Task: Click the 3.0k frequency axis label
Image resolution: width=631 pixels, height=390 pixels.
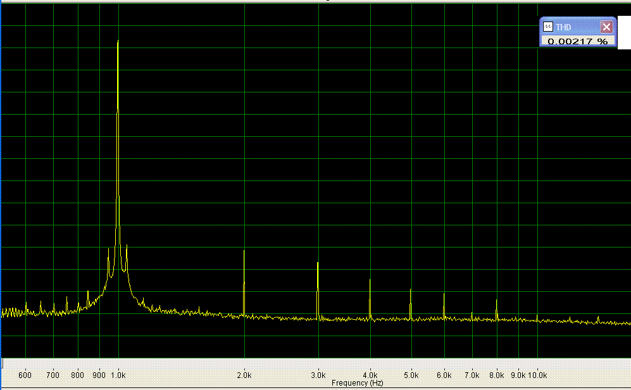Action: (x=318, y=375)
